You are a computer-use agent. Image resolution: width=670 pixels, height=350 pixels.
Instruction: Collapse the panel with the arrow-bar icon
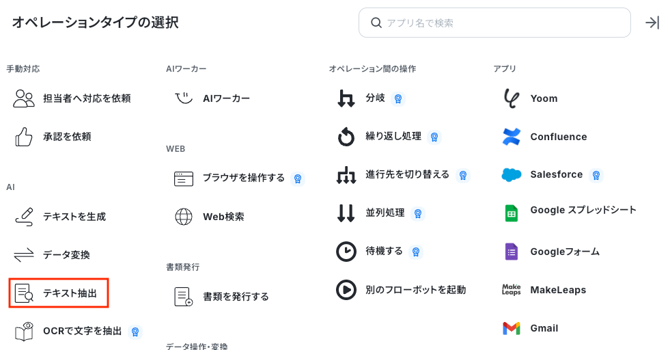coord(652,23)
